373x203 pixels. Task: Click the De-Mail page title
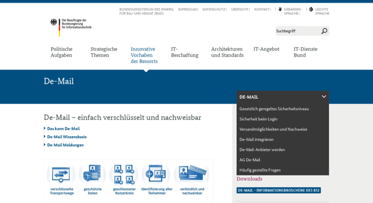point(59,81)
